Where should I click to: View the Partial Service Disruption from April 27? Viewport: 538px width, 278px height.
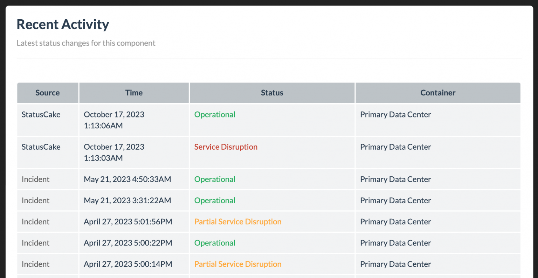237,222
